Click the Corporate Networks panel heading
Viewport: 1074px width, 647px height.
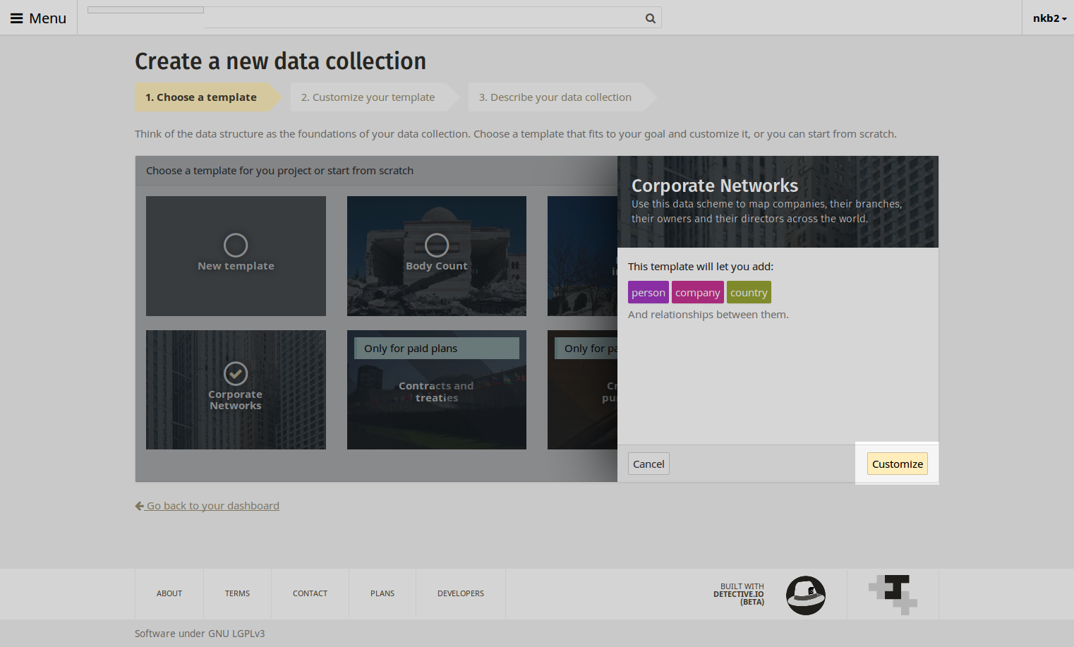[x=715, y=186]
